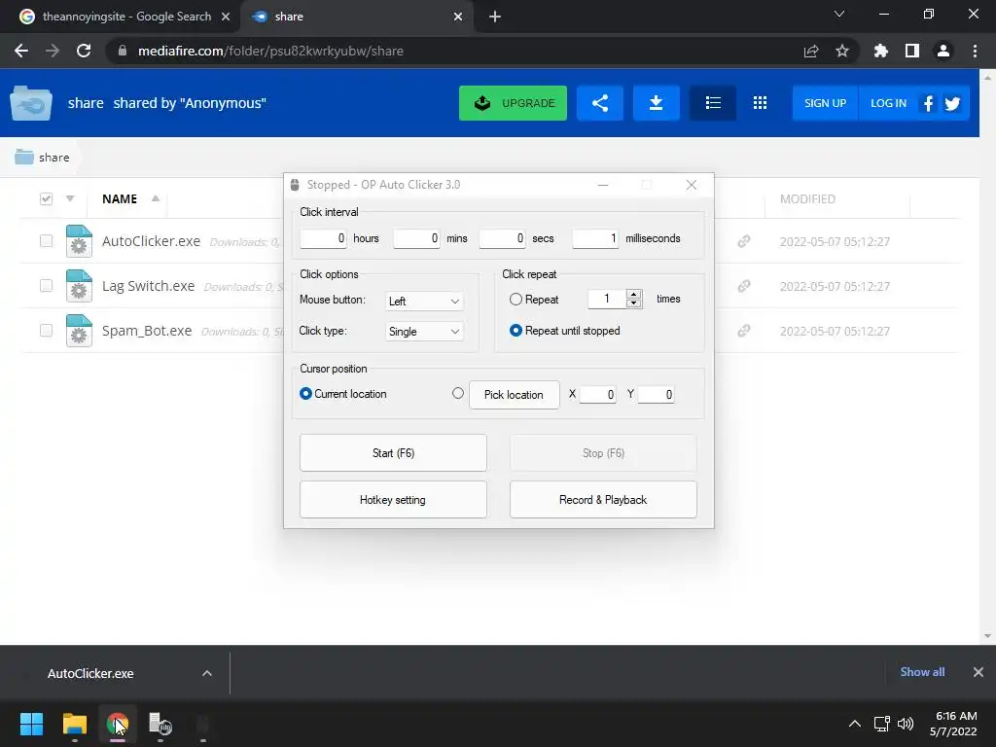Check the Spam_Bot.exe row checkbox

coord(46,330)
